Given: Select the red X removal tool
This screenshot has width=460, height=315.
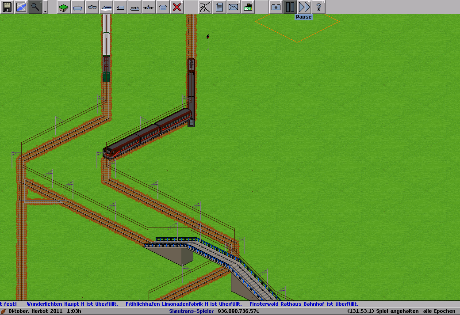Looking at the screenshot, I should tap(177, 7).
